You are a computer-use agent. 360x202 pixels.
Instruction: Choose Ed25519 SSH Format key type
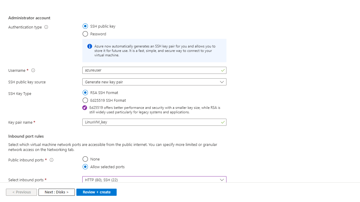(x=85, y=100)
